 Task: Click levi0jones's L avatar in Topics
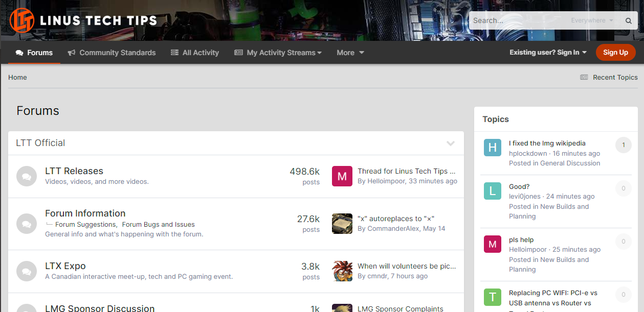click(493, 191)
